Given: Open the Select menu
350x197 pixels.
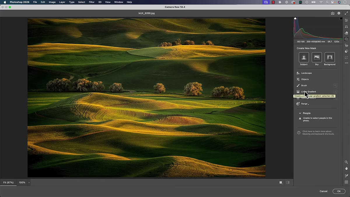Looking at the screenshot, I should coord(82,2).
